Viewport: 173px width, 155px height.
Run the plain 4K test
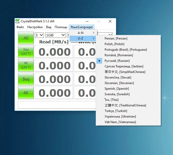click(26, 93)
